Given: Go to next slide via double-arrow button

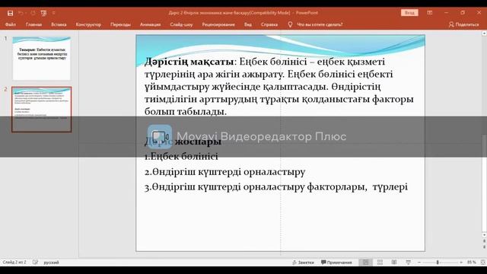Looking at the screenshot, I should click(x=484, y=247).
